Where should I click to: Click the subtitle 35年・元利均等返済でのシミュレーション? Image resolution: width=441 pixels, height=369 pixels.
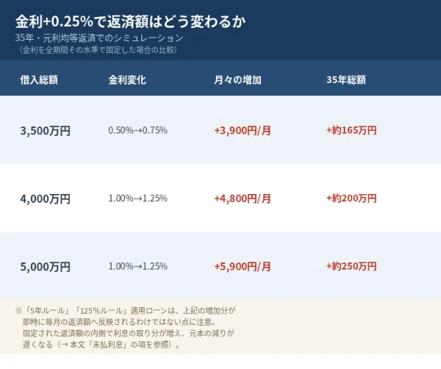tap(99, 37)
